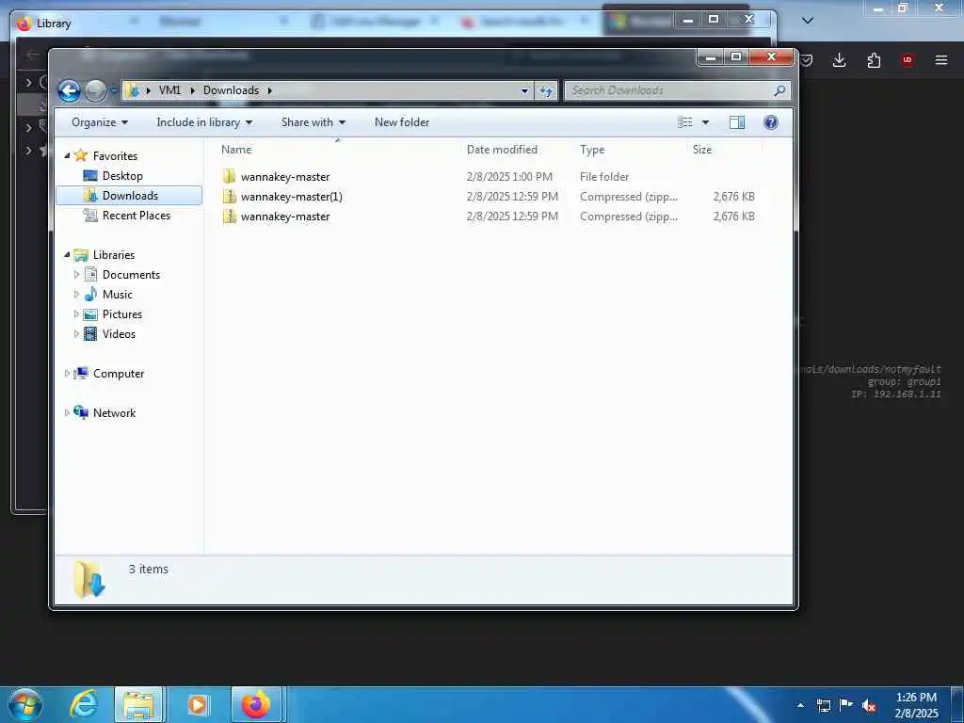Expand the Documents library
This screenshot has width=964, height=723.
coord(76,274)
